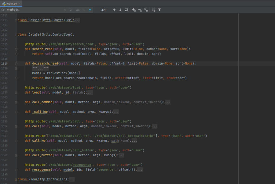Screen dimensions: 275x184
Task: Go to previous search occurrence
Action: coord(114,10)
